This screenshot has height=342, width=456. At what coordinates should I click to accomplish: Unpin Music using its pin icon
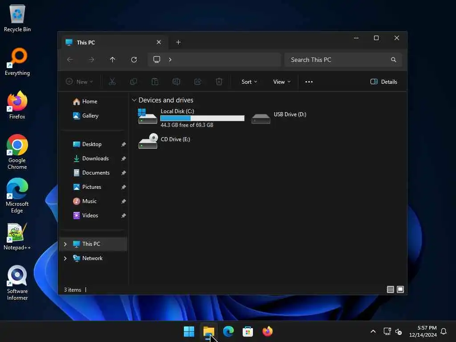(124, 201)
